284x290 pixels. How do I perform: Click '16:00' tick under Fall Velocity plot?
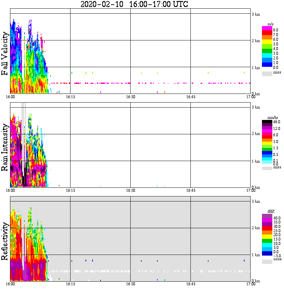[x=10, y=97]
